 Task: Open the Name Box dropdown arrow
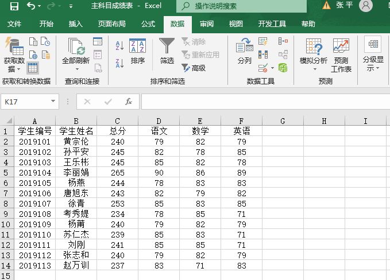tap(53, 102)
